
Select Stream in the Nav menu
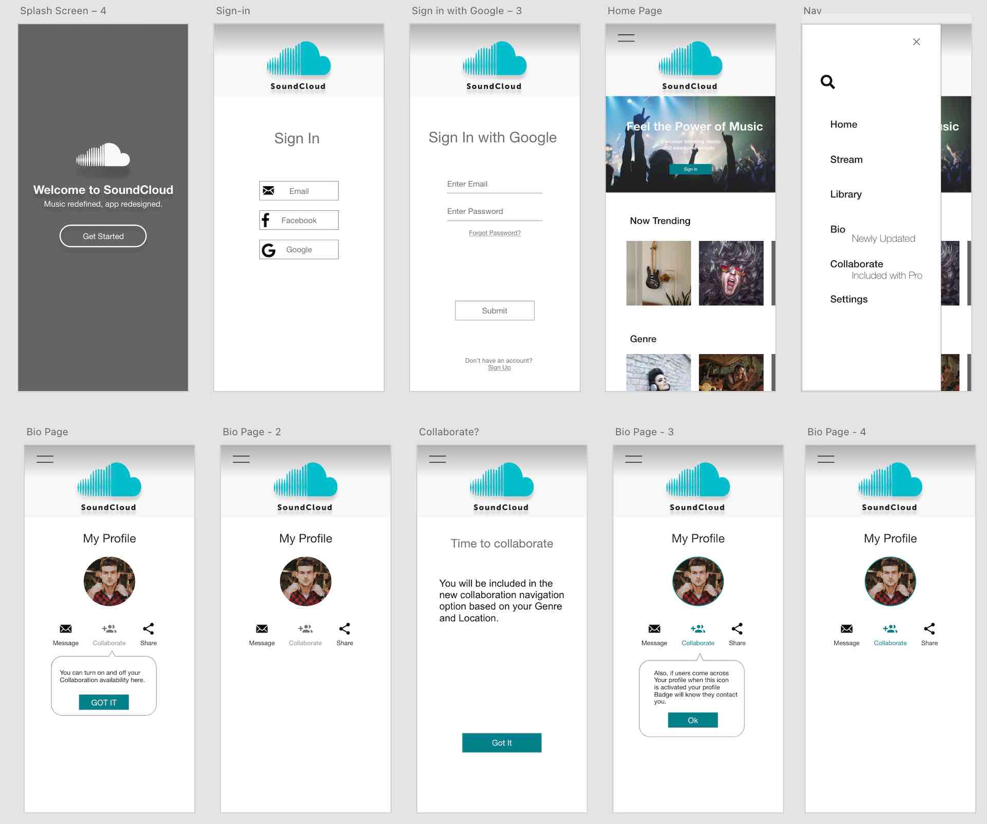coord(846,159)
